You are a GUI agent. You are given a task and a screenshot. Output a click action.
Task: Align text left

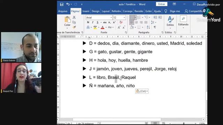point(132,22)
